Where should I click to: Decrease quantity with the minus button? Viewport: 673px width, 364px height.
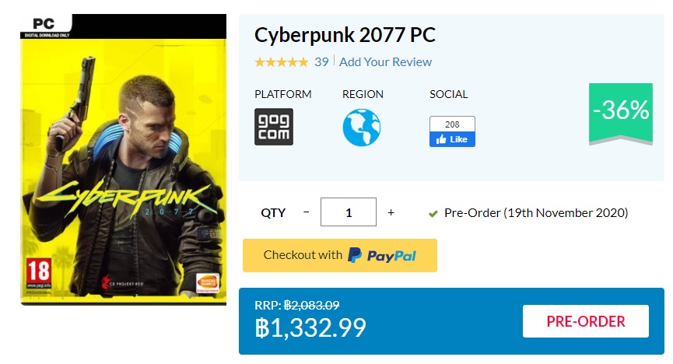tap(306, 212)
